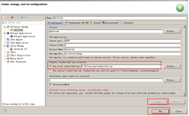Click the Eclipse Application category icon
The height and width of the screenshot is (116, 189).
pos(8,33)
